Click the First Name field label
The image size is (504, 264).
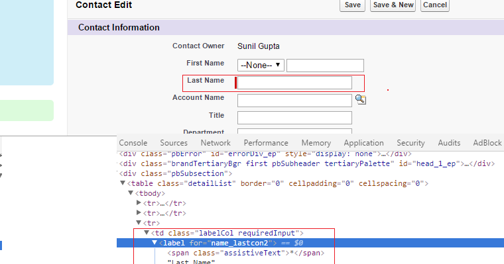click(x=205, y=63)
